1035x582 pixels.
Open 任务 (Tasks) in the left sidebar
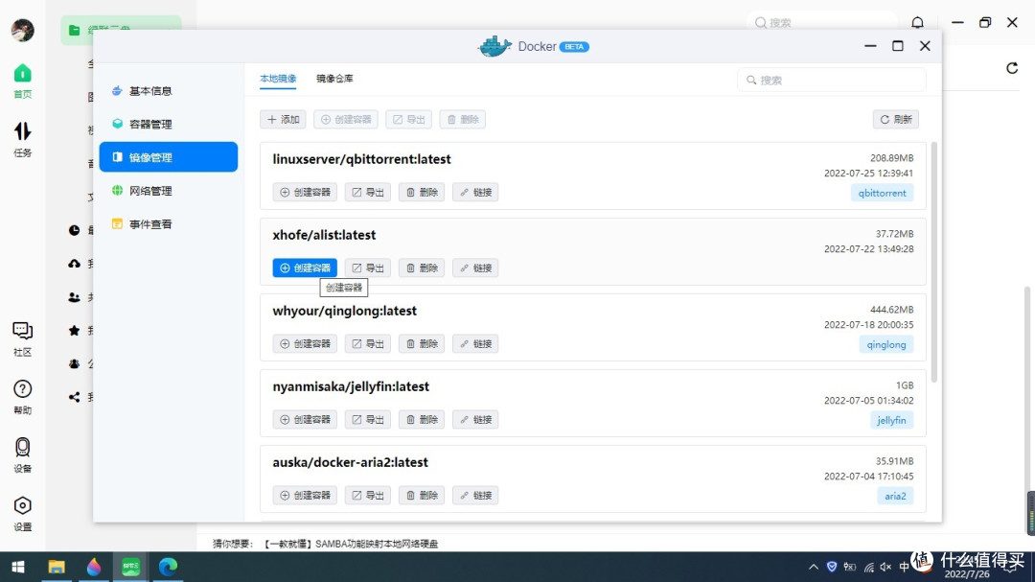point(21,136)
